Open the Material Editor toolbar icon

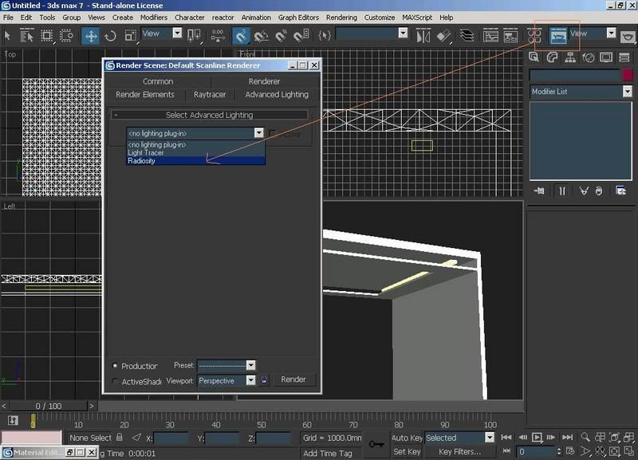pyautogui.click(x=534, y=35)
